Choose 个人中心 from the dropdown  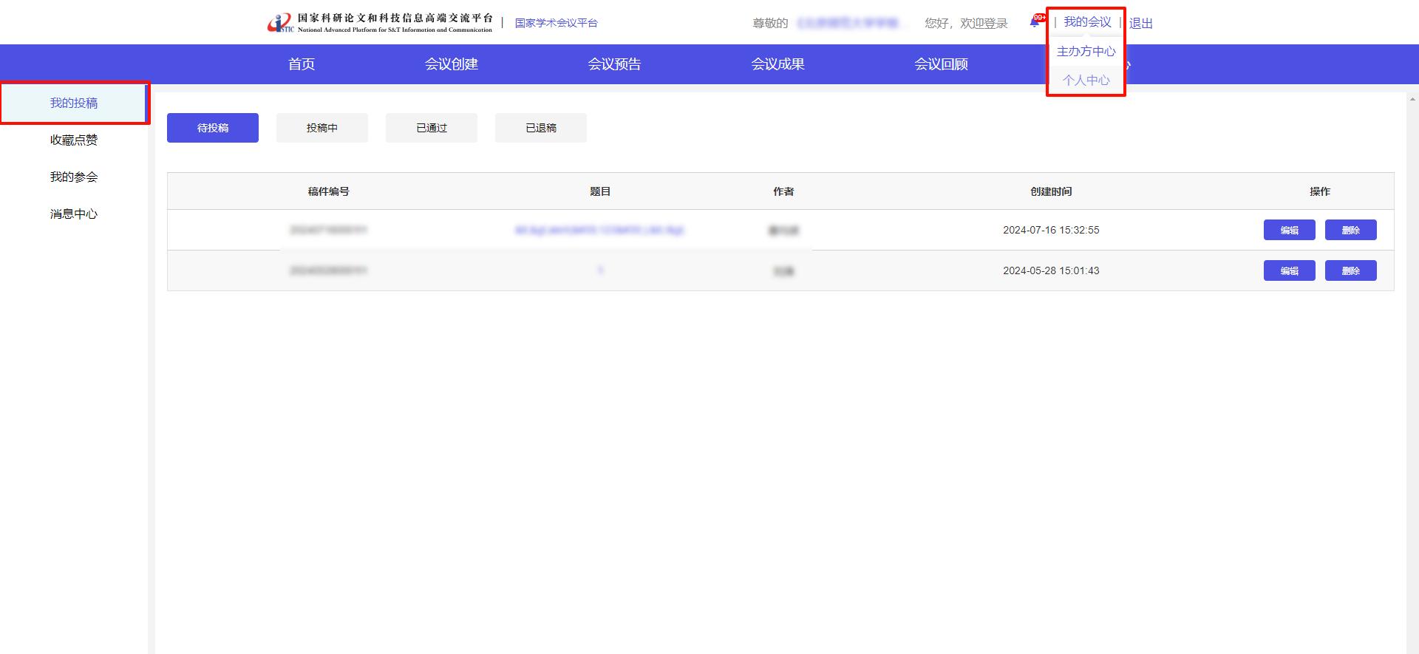point(1086,80)
